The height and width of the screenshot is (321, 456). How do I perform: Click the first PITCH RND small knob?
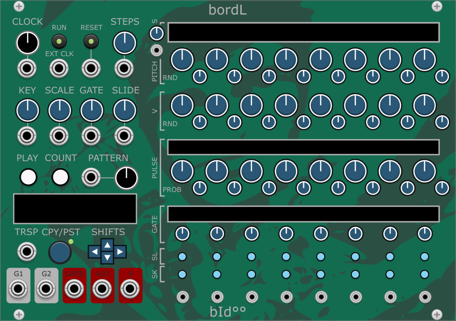click(x=200, y=76)
